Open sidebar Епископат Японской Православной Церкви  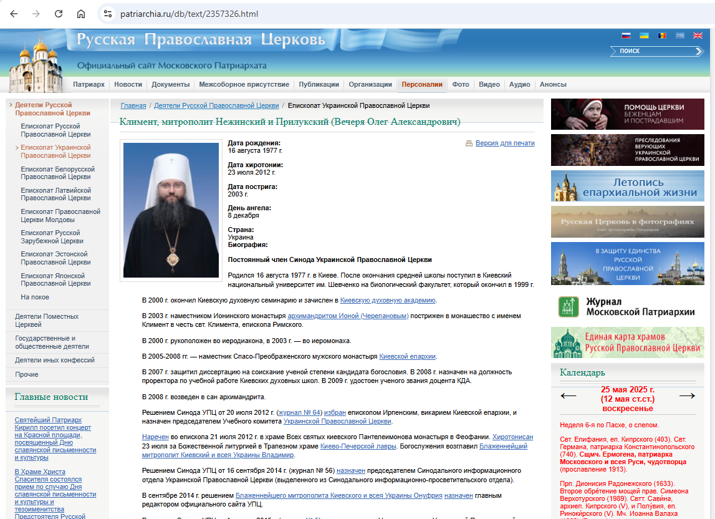(55, 279)
